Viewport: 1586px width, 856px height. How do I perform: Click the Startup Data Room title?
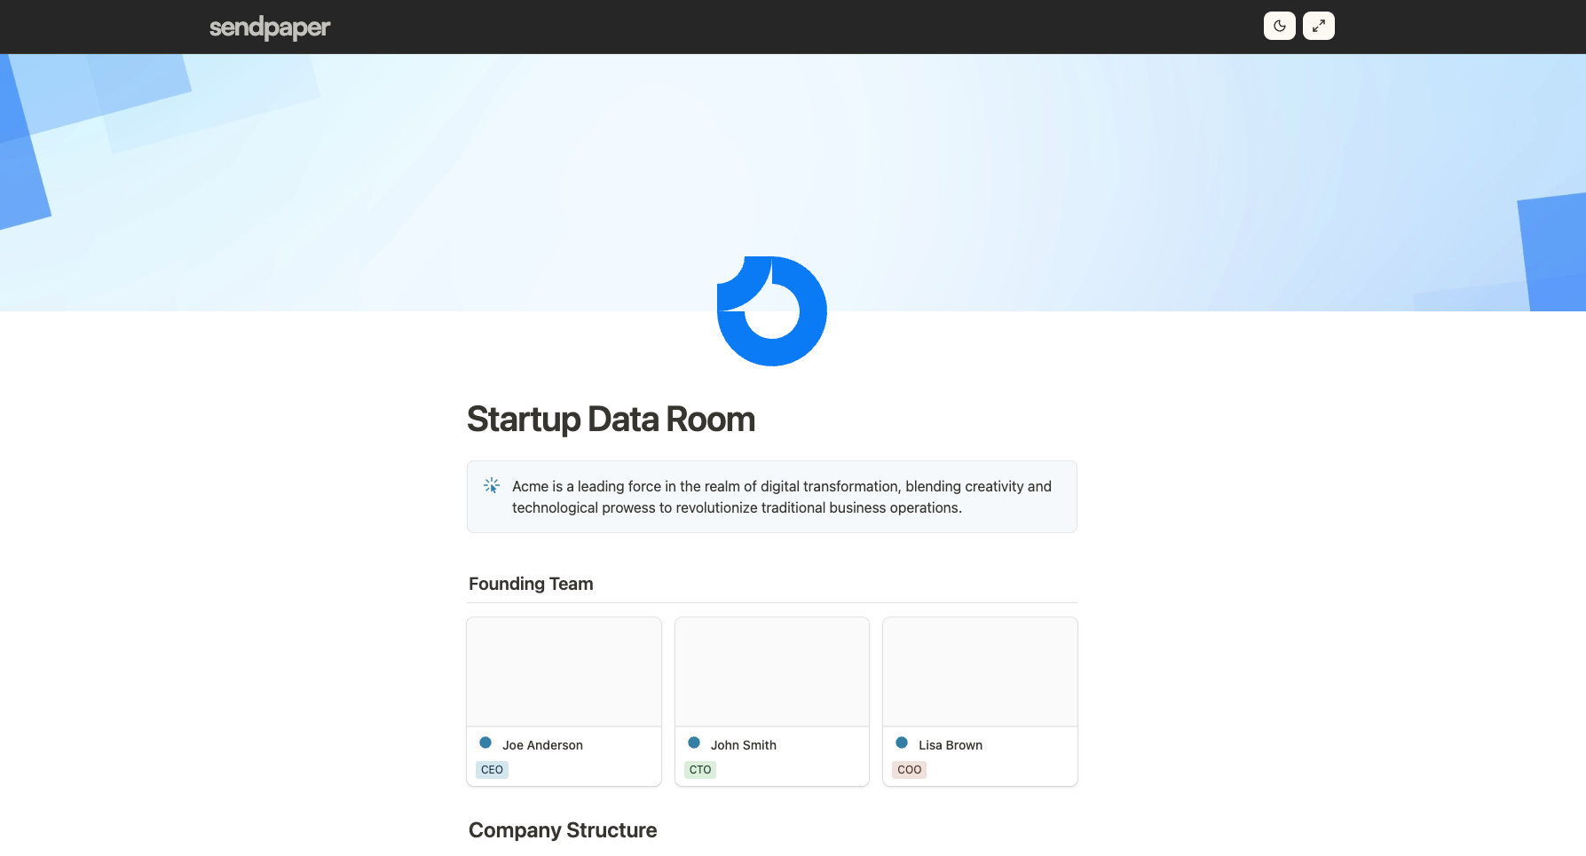611,419
